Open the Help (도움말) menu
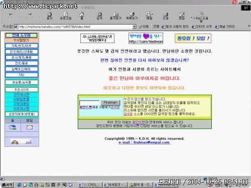Image resolution: width=251 pixels, height=188 pixels. (x=88, y=8)
